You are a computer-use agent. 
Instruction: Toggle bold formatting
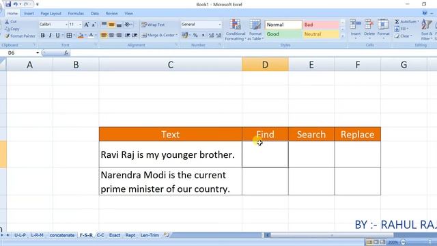pyautogui.click(x=42, y=36)
